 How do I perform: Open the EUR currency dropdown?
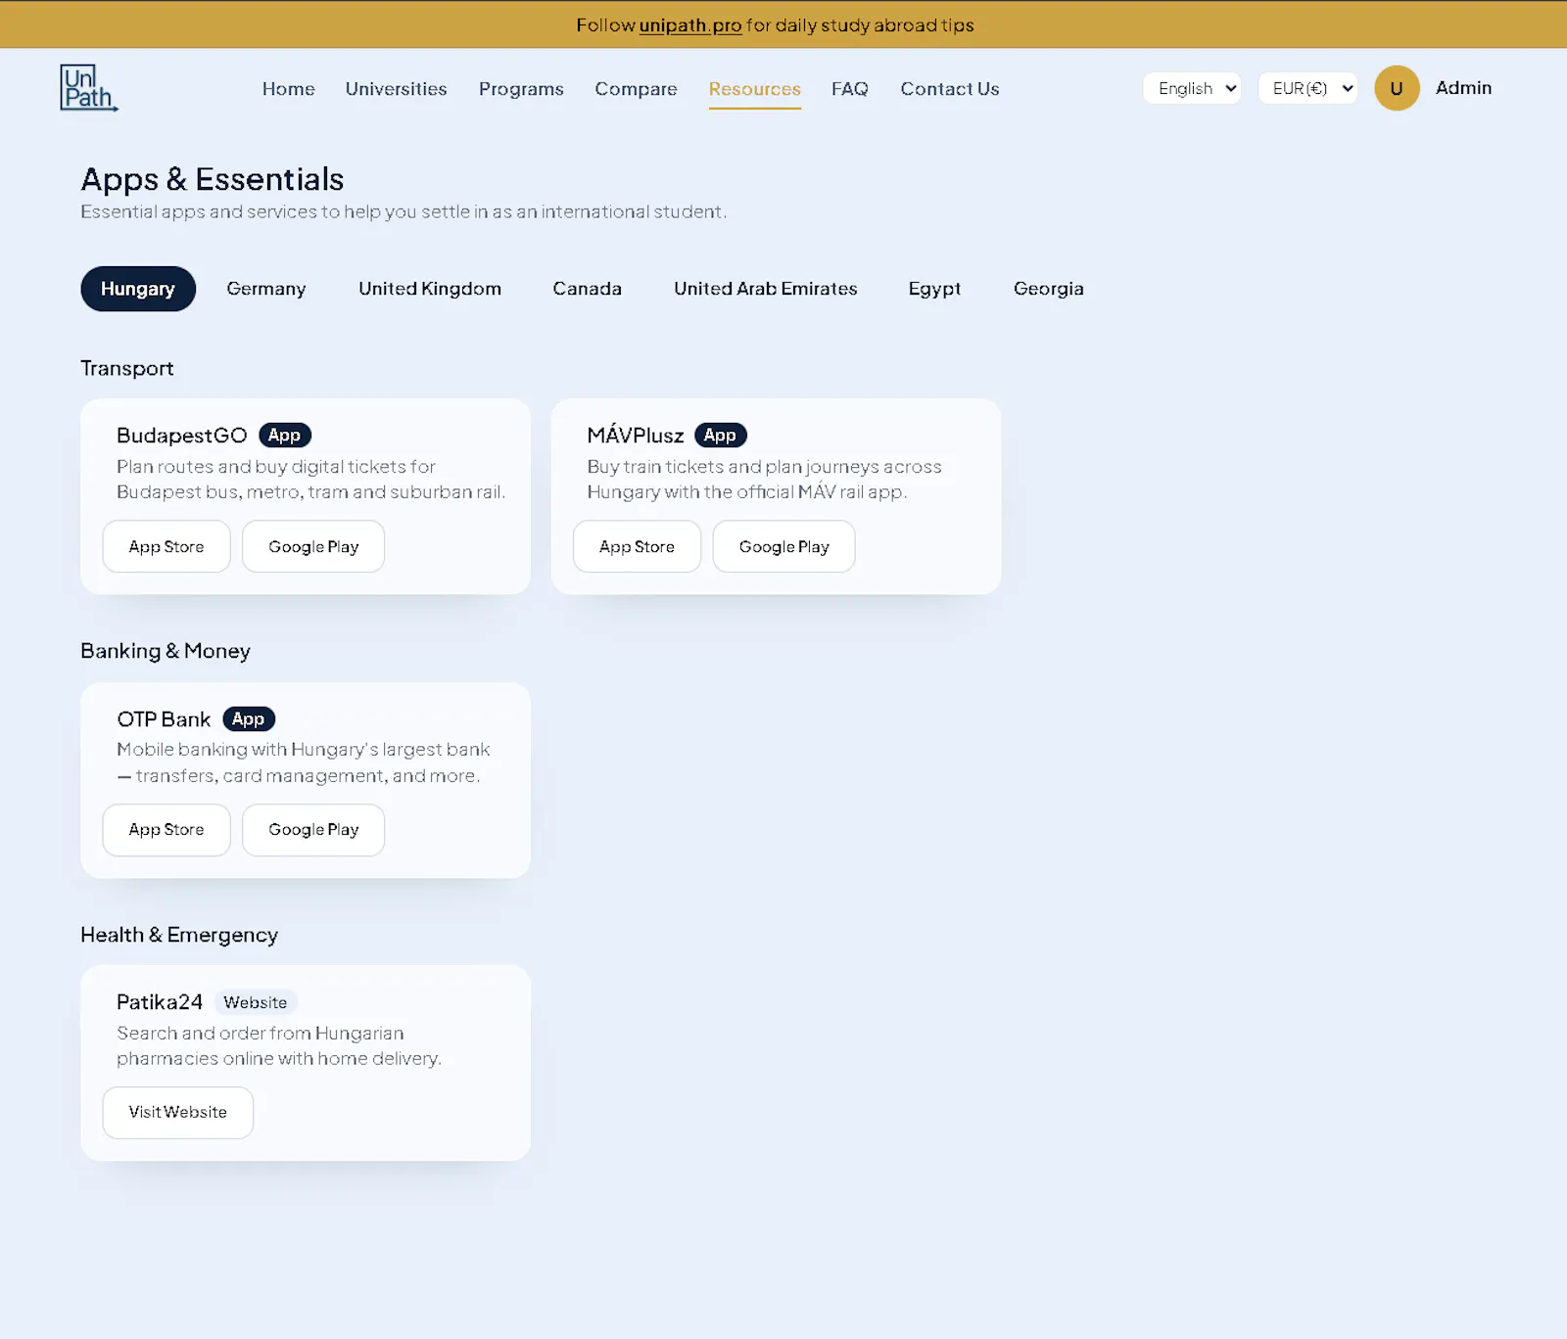[1307, 88]
